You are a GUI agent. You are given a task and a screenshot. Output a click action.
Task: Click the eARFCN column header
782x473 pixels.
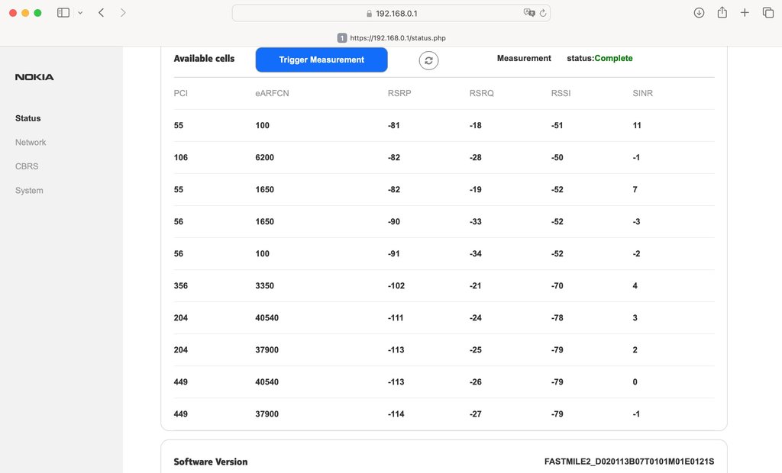coord(272,94)
